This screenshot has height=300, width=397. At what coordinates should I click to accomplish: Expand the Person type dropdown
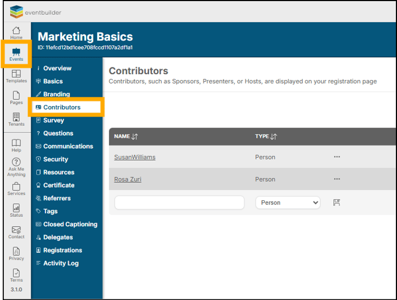tap(288, 202)
